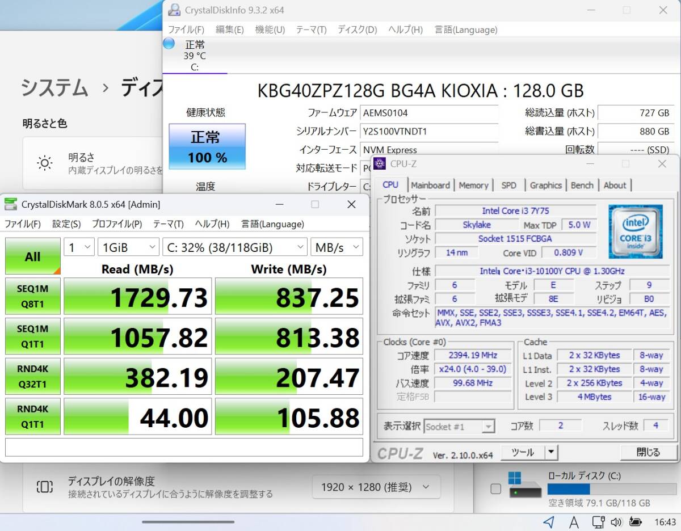Run the SEQ1M Q8T1 test
This screenshot has width=681, height=531.
click(32, 296)
